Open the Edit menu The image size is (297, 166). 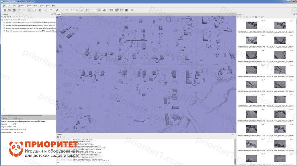(9, 6)
